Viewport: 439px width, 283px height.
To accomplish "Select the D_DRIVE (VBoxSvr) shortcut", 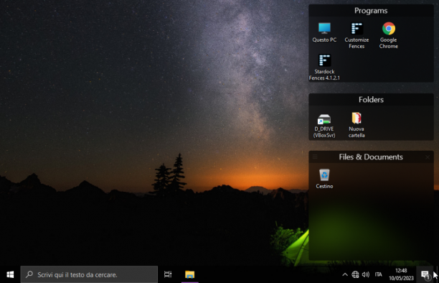I will pos(324,126).
